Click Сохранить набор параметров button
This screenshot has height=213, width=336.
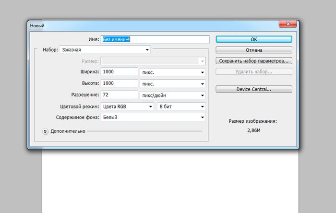[253, 61]
